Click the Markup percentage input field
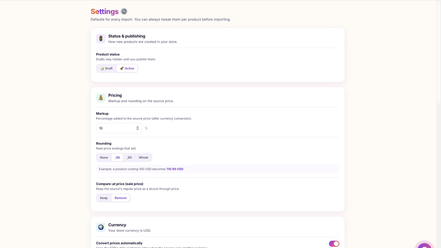The width and height of the screenshot is (441, 248). [x=119, y=128]
